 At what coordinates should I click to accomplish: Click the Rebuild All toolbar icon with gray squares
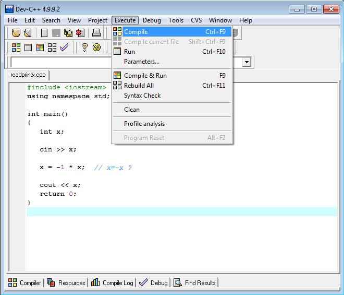click(x=52, y=48)
